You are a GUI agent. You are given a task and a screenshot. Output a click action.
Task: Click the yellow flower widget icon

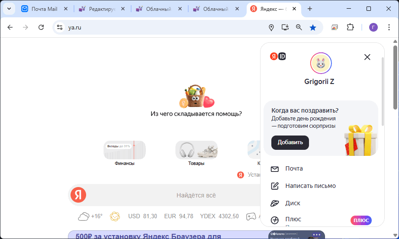(x=115, y=216)
